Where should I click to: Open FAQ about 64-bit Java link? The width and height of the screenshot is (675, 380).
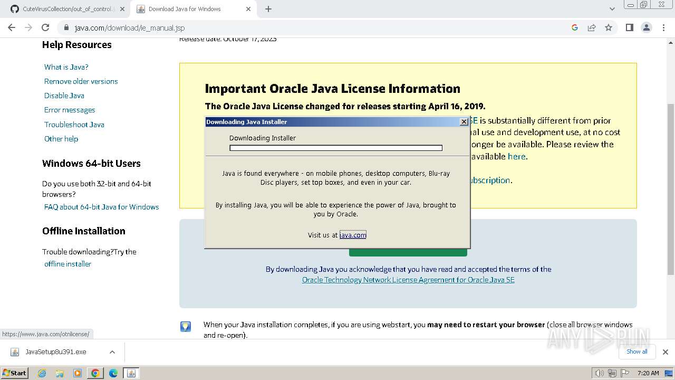click(x=102, y=207)
